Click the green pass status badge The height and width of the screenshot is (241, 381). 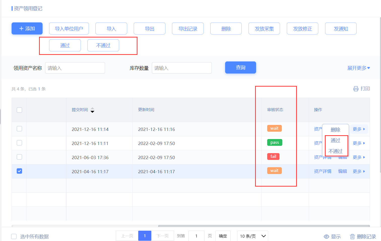(274, 143)
